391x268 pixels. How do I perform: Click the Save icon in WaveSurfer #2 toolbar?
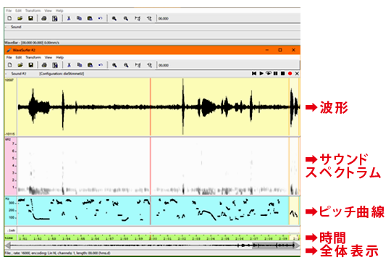tap(30, 65)
